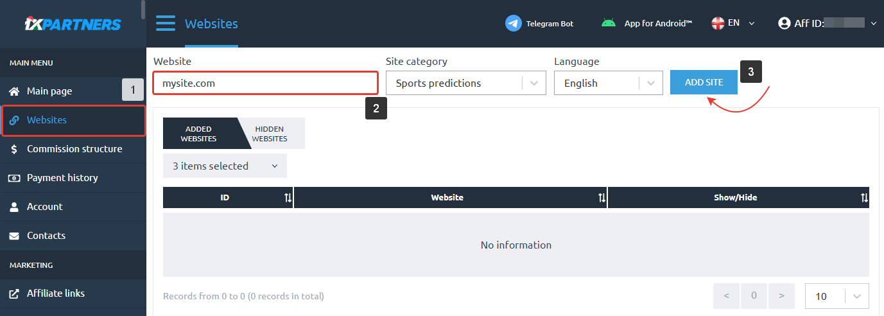This screenshot has width=884, height=316.
Task: Click the 1xPartners logo
Action: 73,24
